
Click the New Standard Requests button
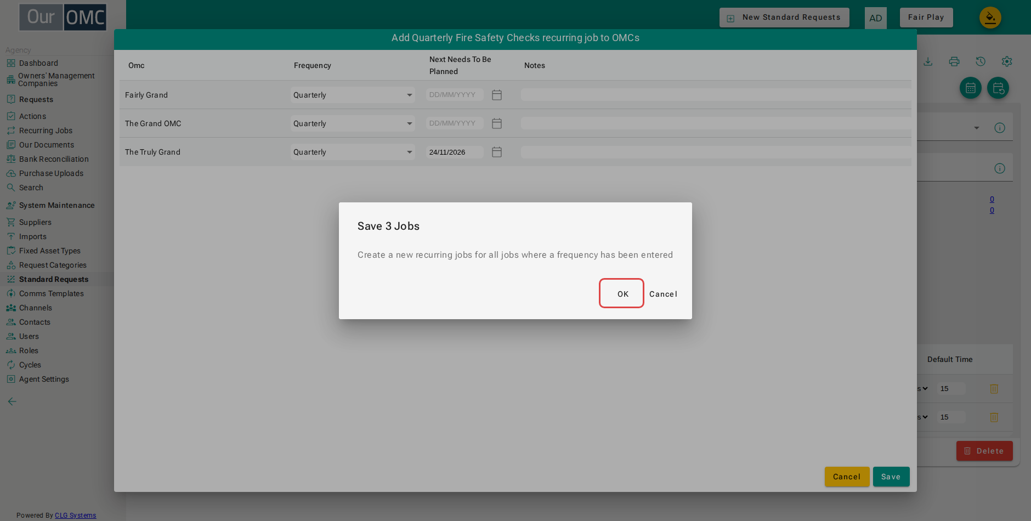click(x=784, y=18)
